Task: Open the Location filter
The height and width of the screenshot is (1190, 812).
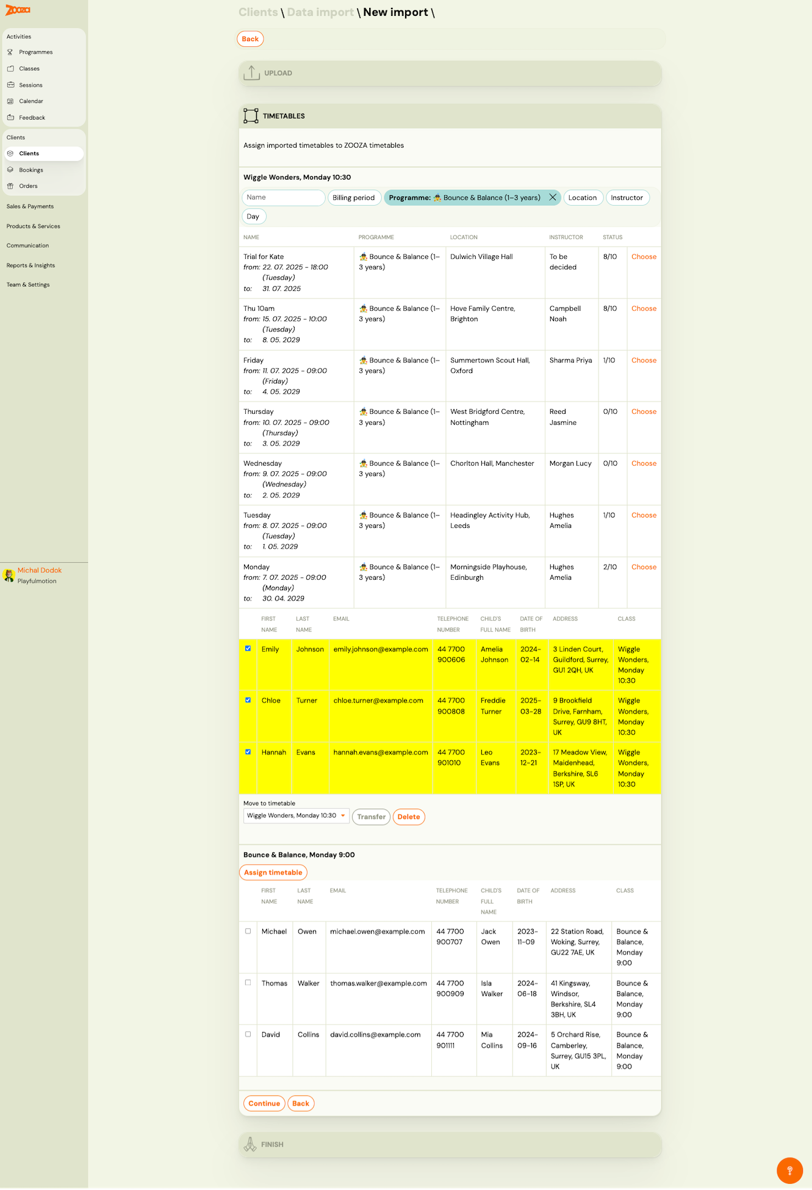Action: [x=583, y=198]
